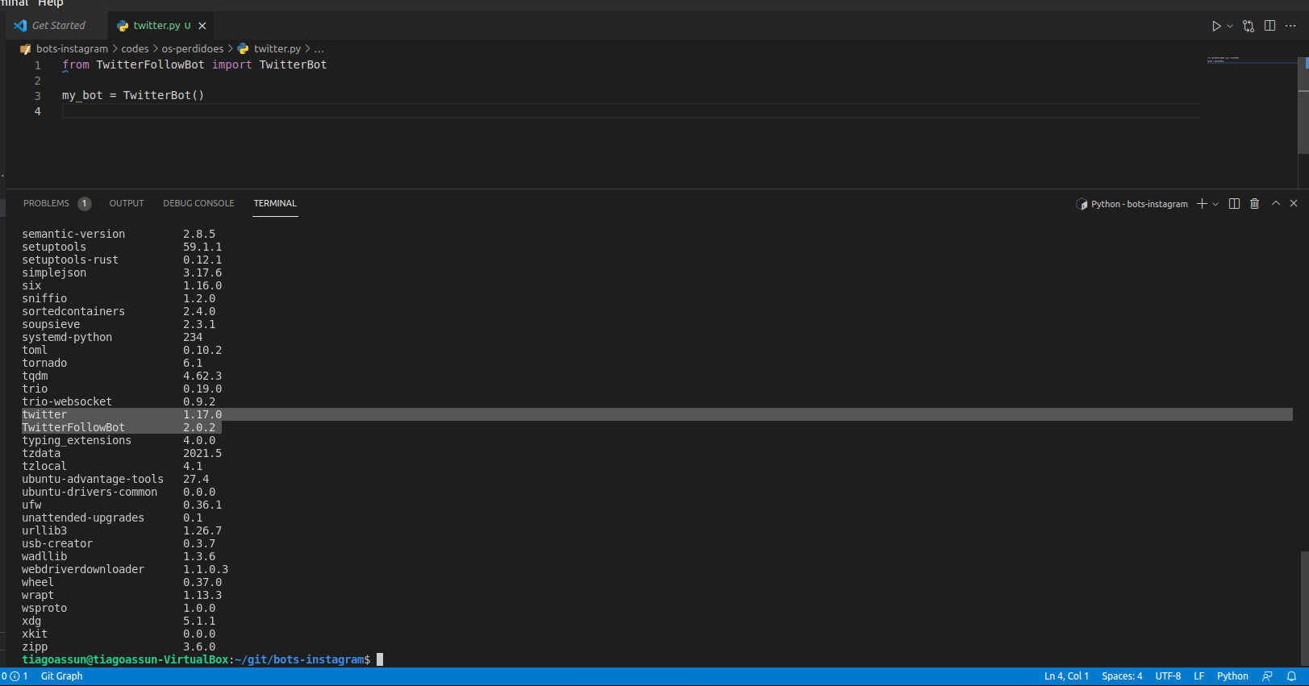Open the DEBUG CONSOLE panel tab
The width and height of the screenshot is (1309, 686).
(198, 204)
